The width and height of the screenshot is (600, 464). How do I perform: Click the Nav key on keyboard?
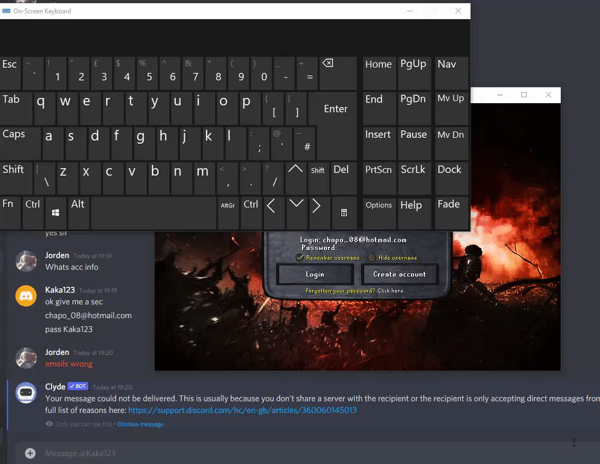pyautogui.click(x=452, y=73)
